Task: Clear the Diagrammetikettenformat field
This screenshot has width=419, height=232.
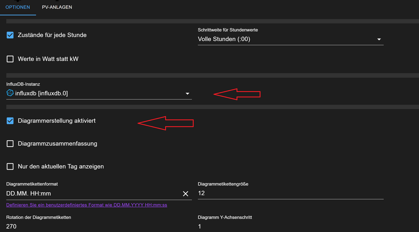Action: pos(186,194)
